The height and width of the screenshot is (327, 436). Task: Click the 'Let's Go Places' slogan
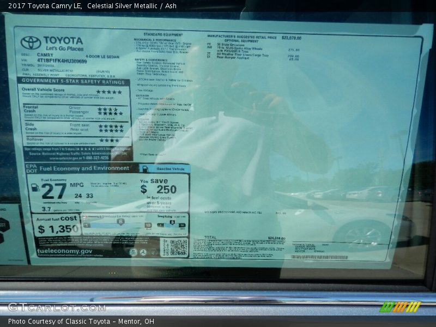pos(64,49)
